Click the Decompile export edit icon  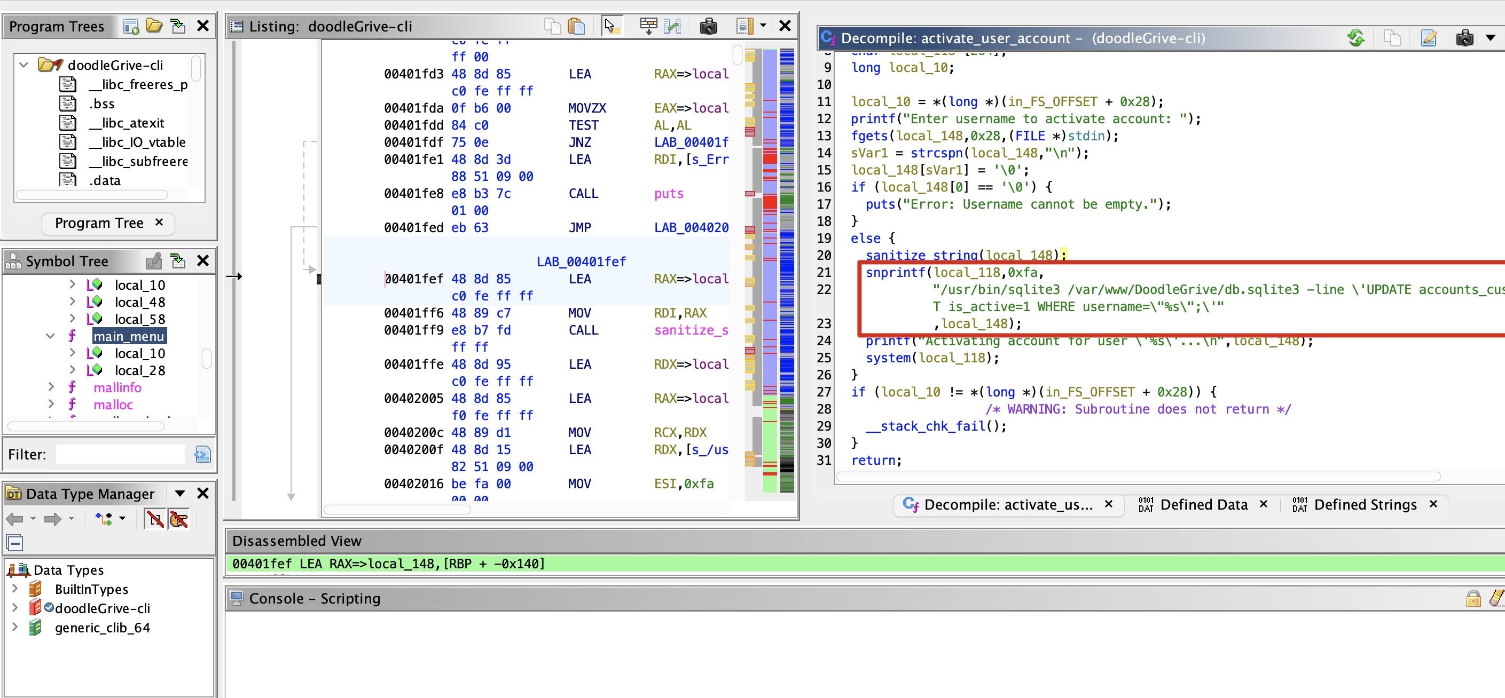(x=1429, y=38)
